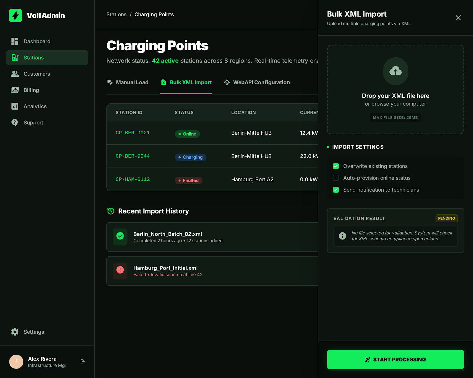The width and height of the screenshot is (473, 378).
Task: Open Analytics via the bar chart icon
Action: tap(15, 106)
